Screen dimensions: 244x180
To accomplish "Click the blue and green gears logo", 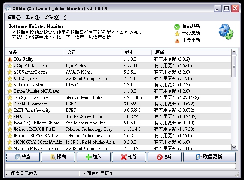I will pyautogui.click(x=226, y=31).
